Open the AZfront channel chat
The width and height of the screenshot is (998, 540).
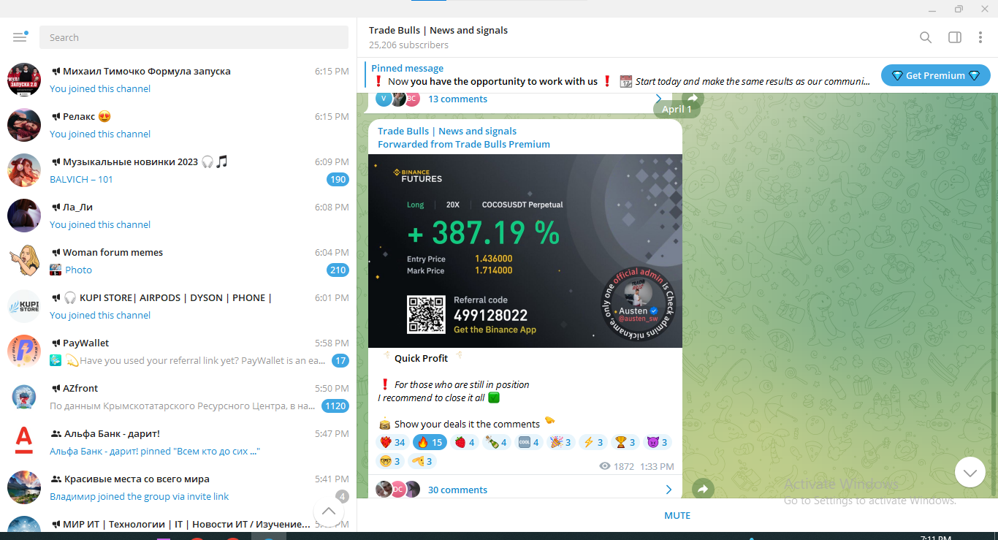click(178, 397)
